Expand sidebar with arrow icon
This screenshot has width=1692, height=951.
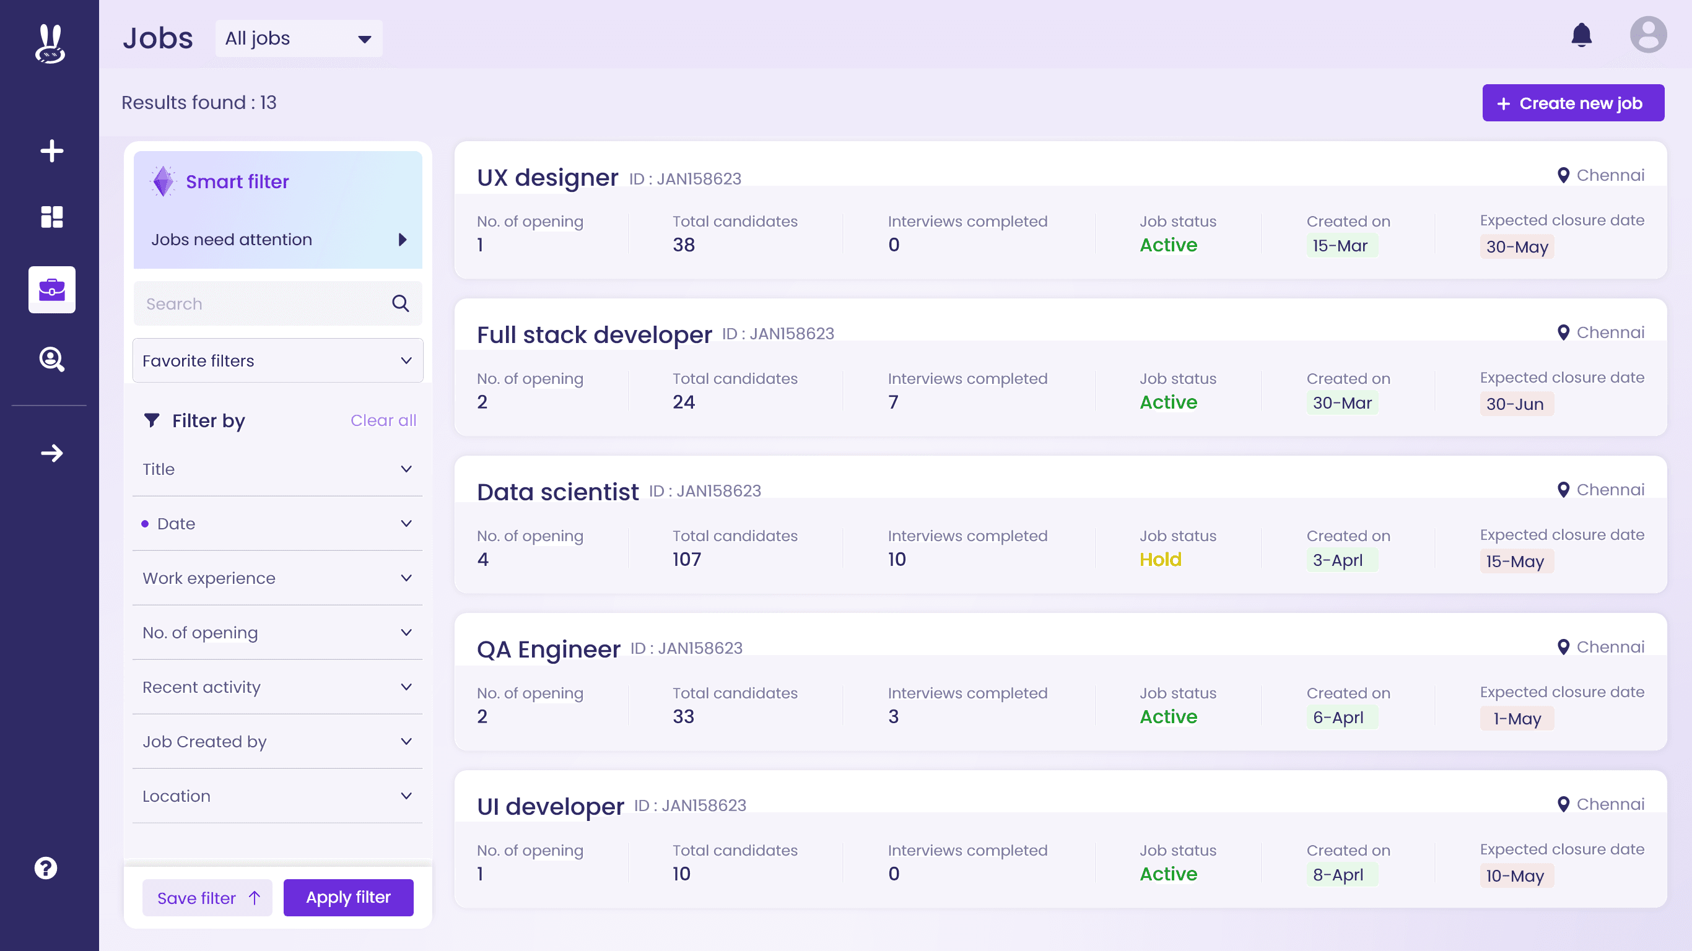pyautogui.click(x=51, y=453)
